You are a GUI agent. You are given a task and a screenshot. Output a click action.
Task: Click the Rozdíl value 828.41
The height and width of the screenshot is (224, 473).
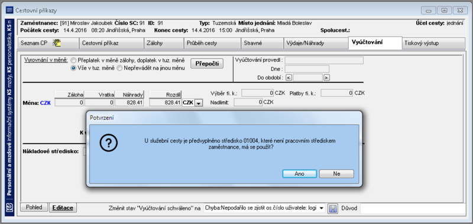click(166, 103)
